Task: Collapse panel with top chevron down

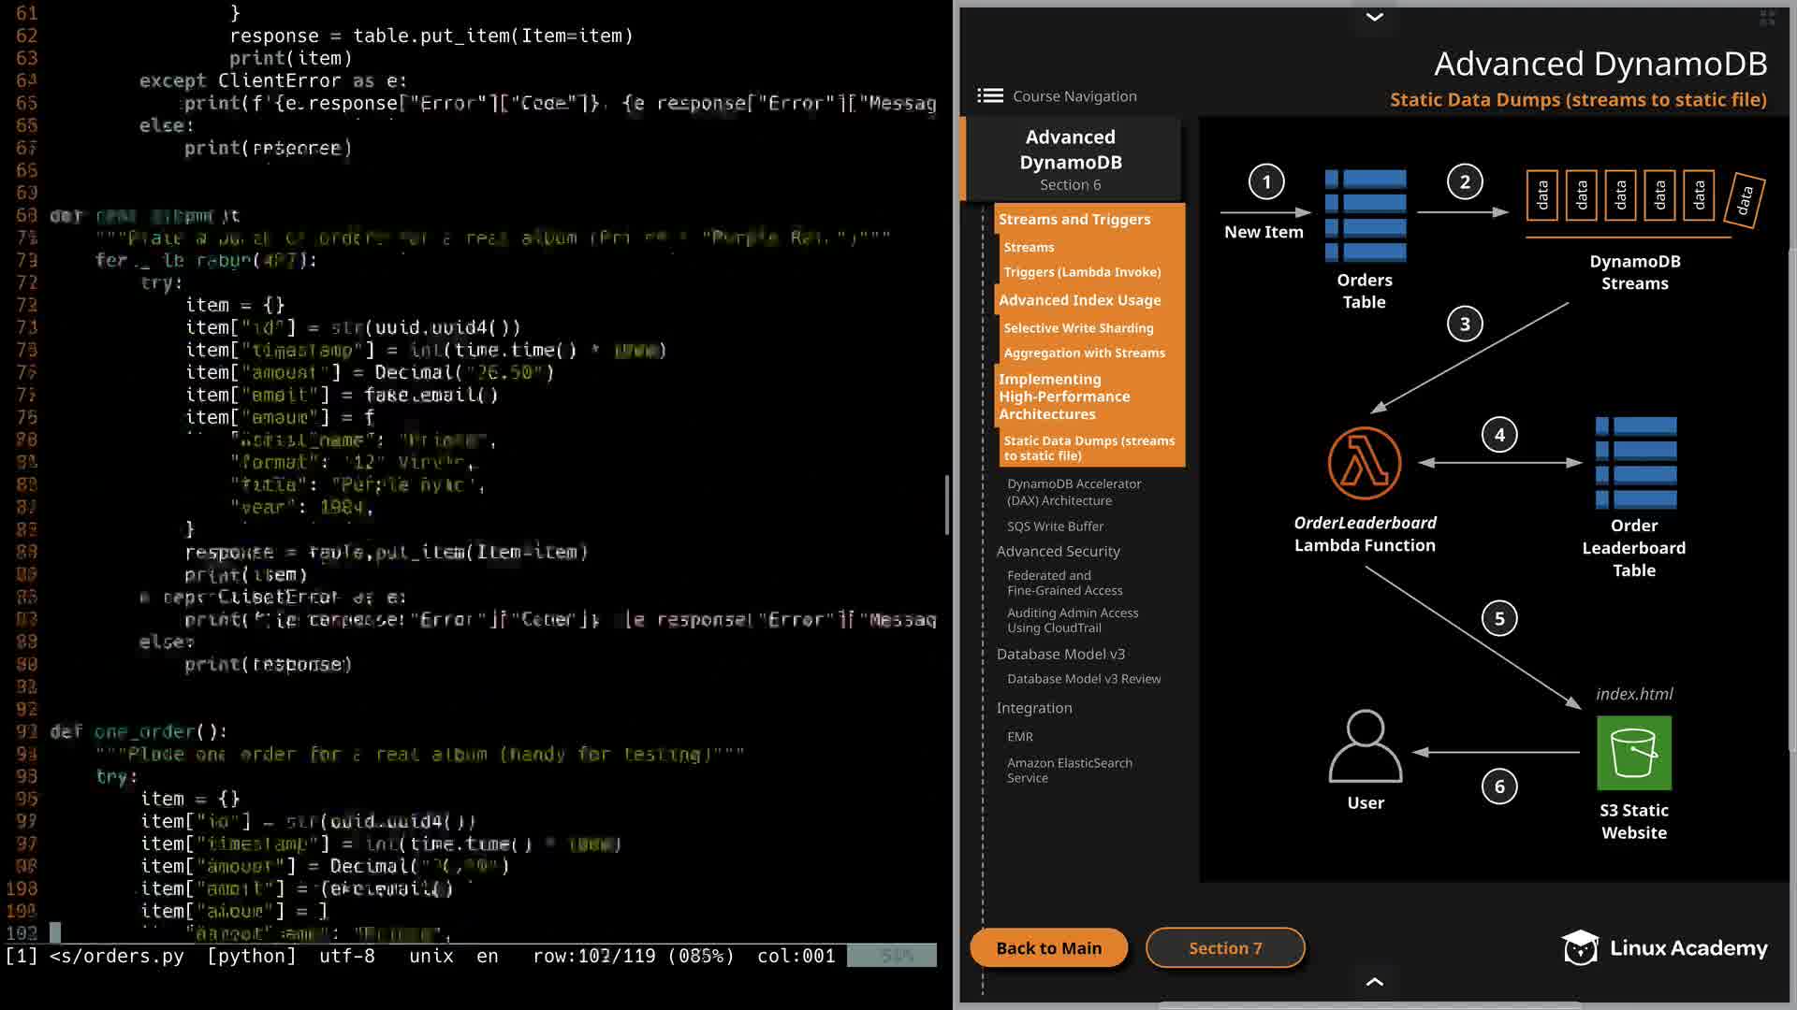Action: [x=1374, y=17]
